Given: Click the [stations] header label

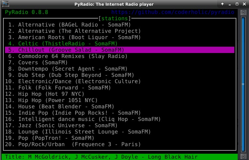Looking at the screenshot, I should (x=115, y=19).
